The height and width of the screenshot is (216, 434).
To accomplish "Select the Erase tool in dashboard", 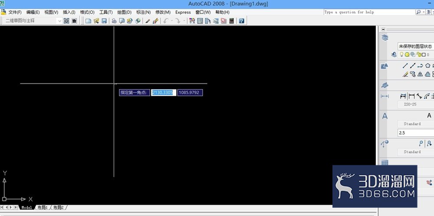I will (x=405, y=74).
